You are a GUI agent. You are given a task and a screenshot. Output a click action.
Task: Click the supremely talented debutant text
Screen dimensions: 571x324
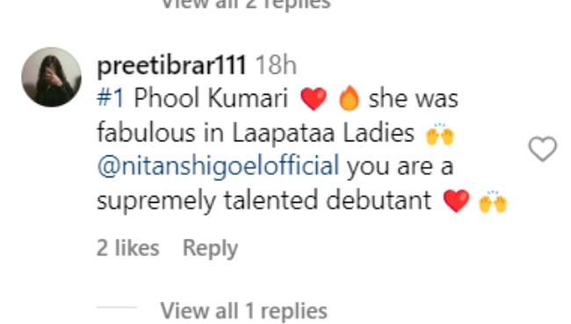pos(264,201)
